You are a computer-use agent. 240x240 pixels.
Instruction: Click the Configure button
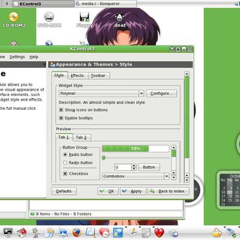(161, 94)
